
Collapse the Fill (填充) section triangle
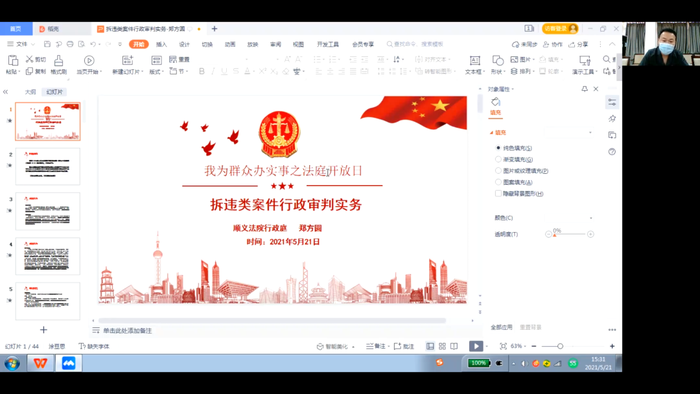(x=491, y=133)
